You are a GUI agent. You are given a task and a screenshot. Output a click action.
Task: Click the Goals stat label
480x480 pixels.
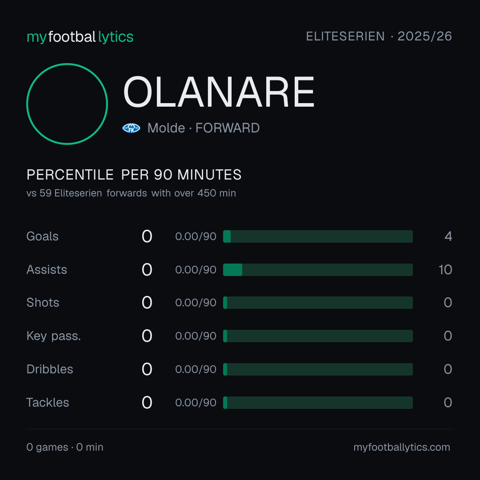(42, 236)
